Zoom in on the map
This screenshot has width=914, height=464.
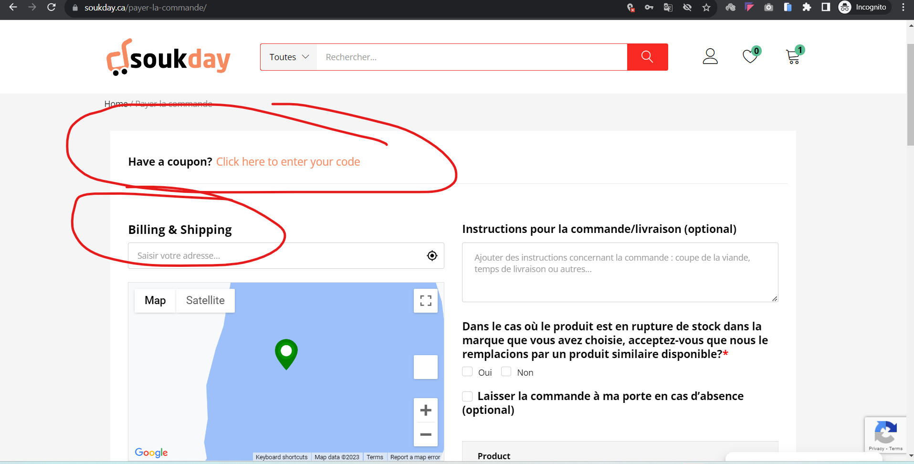pos(425,410)
